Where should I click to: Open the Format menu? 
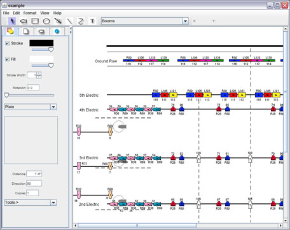point(30,13)
